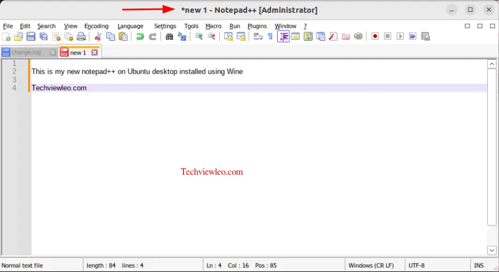Toggle word wrap toolbar icon
This screenshot has height=272, width=499.
[x=258, y=36]
